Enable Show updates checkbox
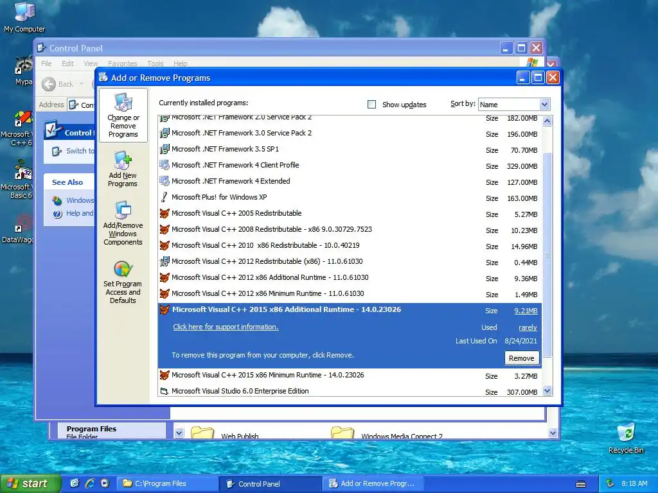Screen dimensions: 658x493 point(371,105)
